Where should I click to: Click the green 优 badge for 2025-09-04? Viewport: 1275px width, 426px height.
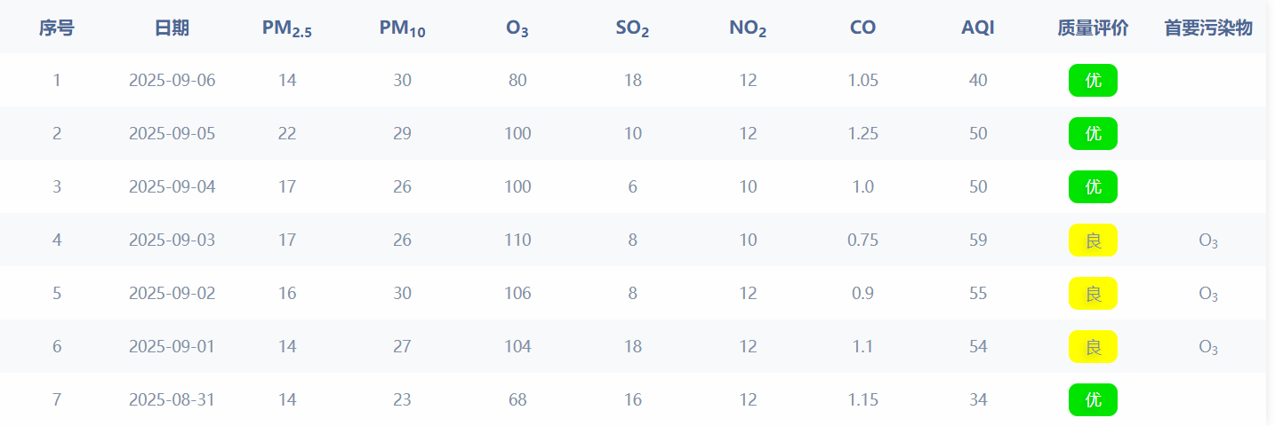pyautogui.click(x=1093, y=186)
